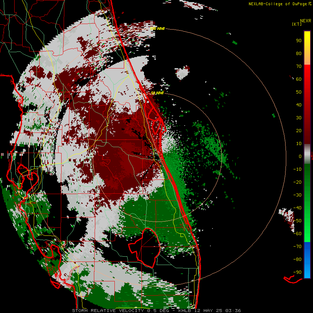Click the yellow top segment of the color bar
This screenshot has height=313, width=313.
[x=307, y=48]
